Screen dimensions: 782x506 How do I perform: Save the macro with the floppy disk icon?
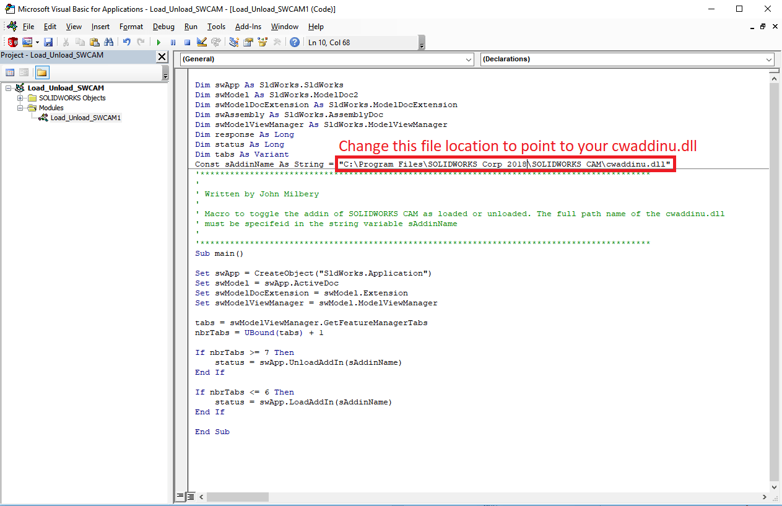coord(48,42)
